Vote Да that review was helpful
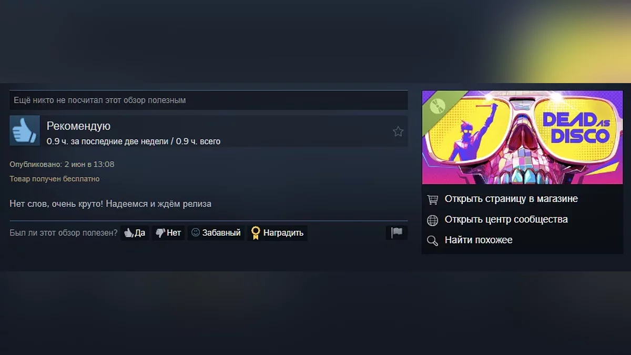 click(x=135, y=233)
